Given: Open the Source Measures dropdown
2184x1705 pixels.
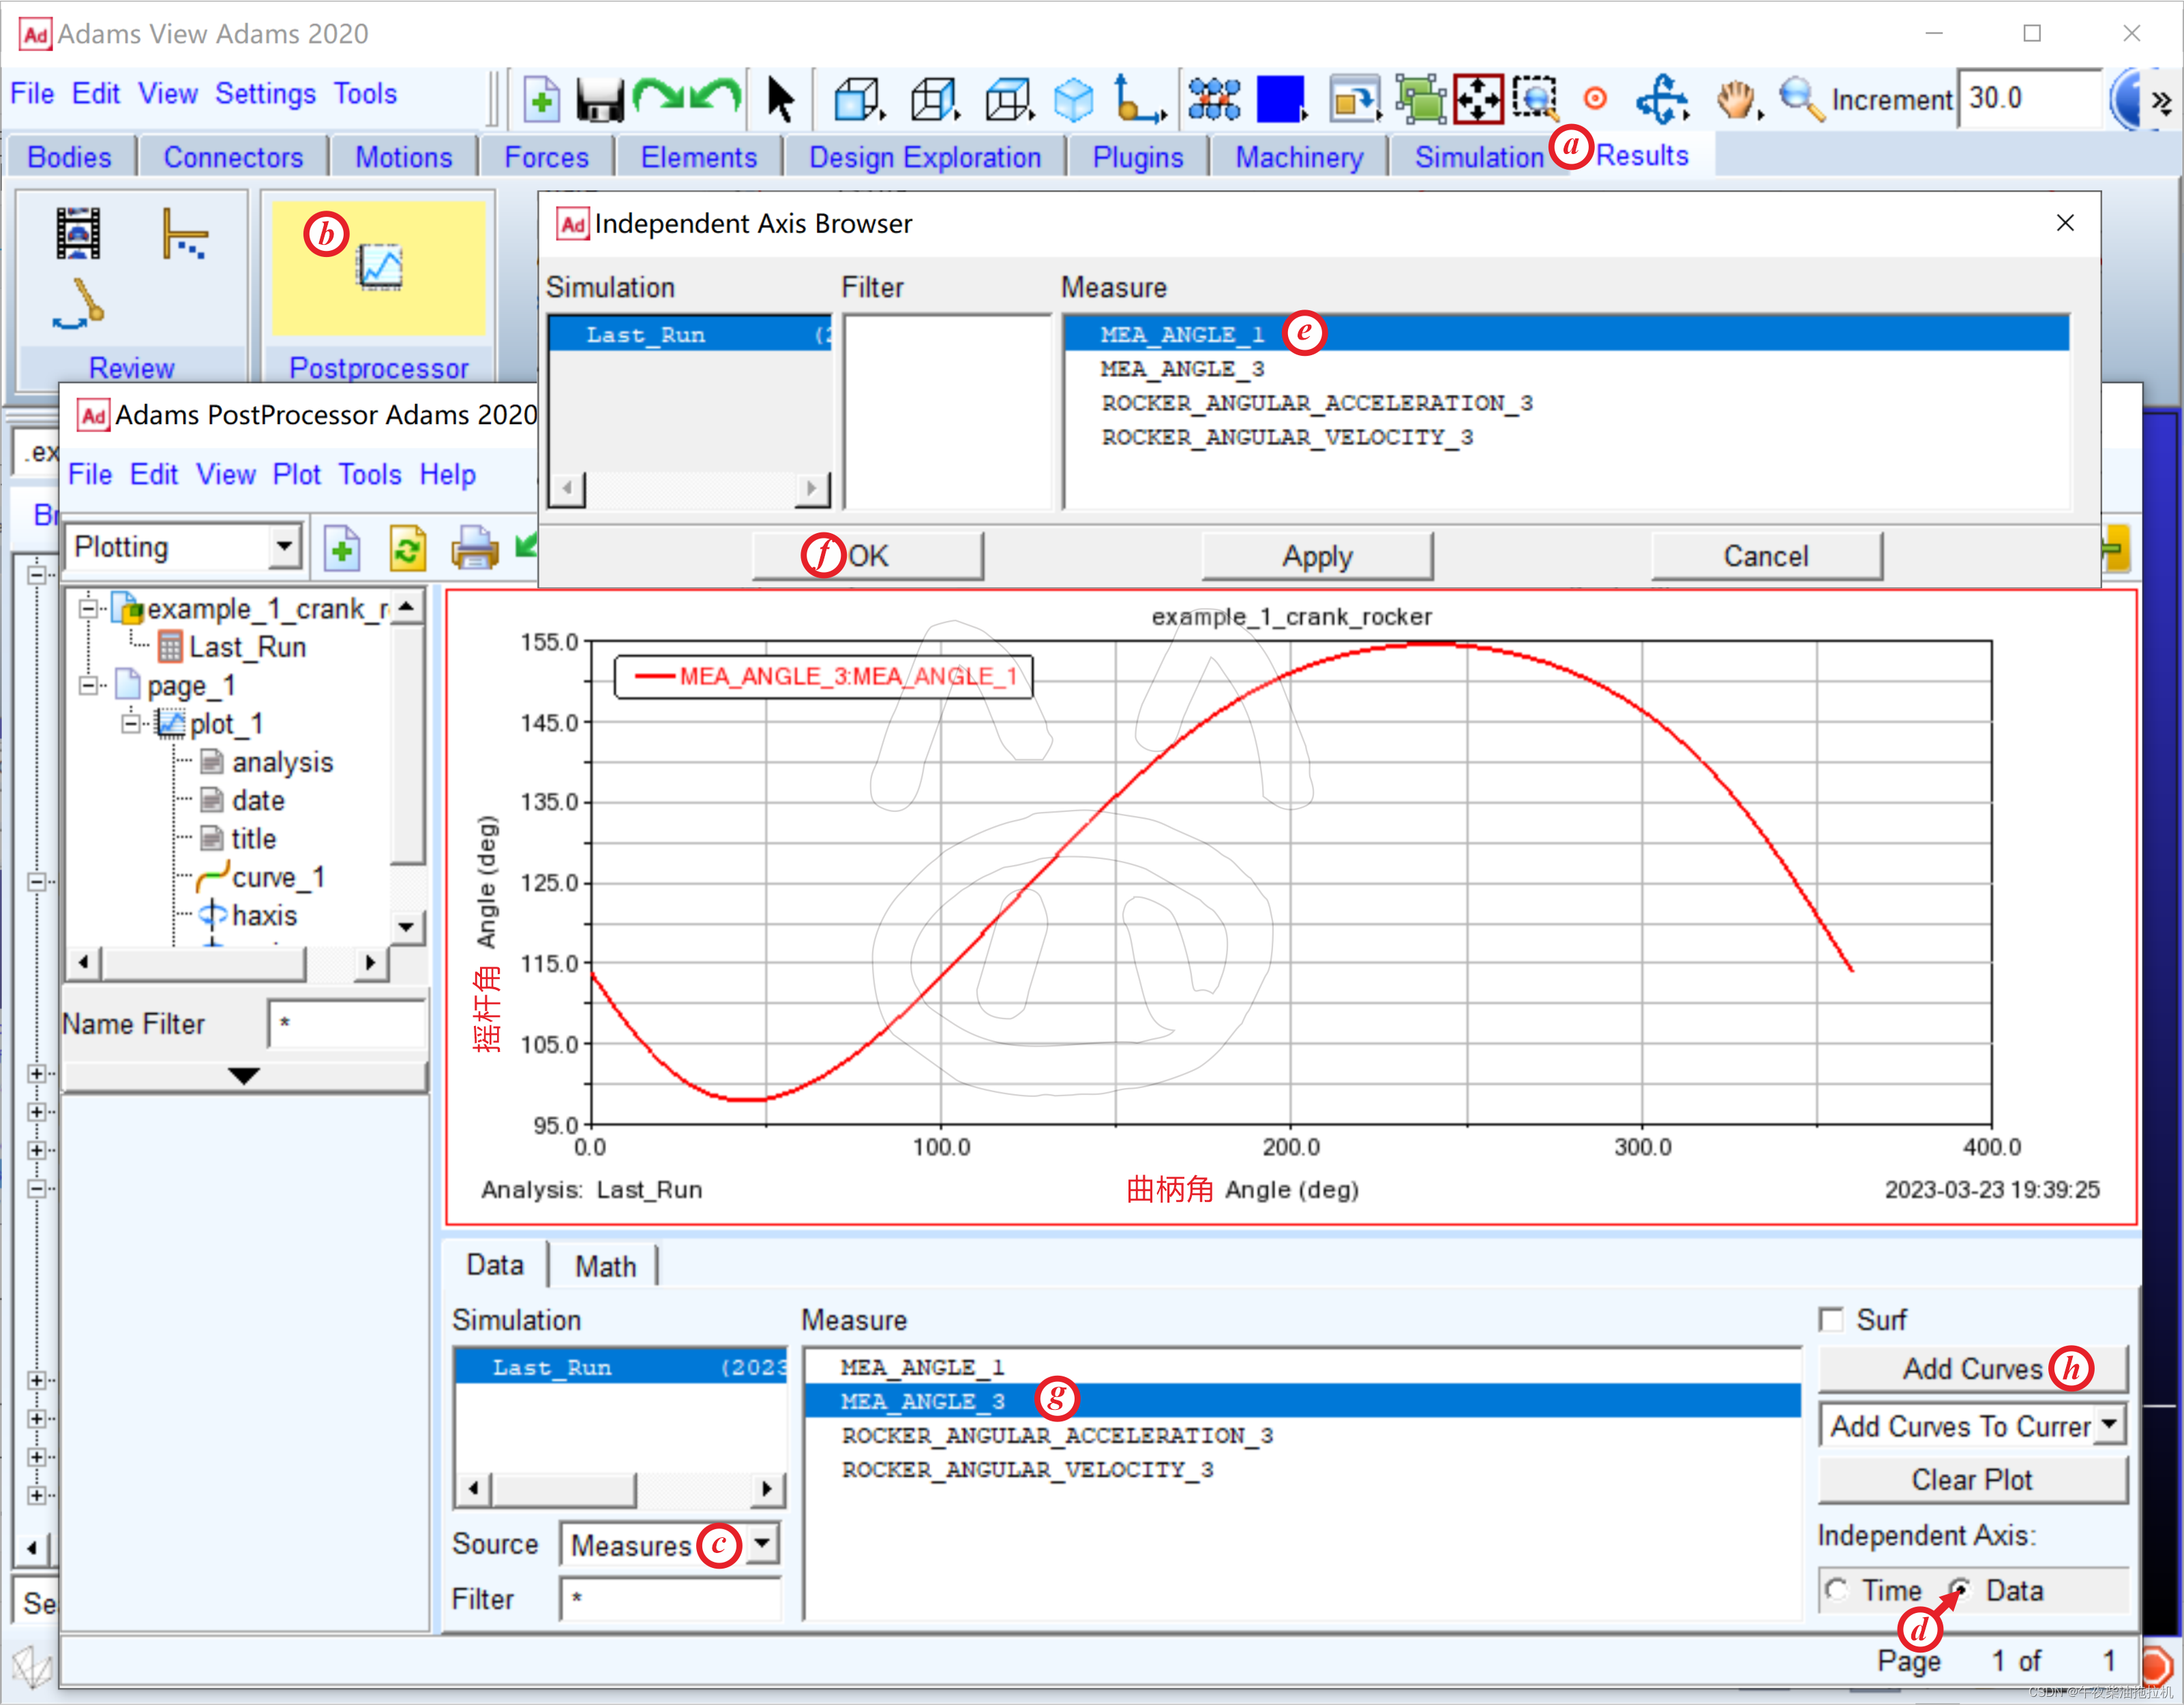Looking at the screenshot, I should tap(762, 1544).
